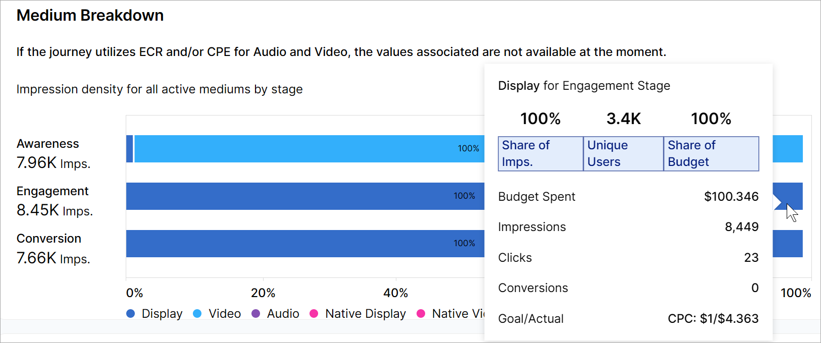Click the Share of Budget tooltip cell
Image resolution: width=821 pixels, height=343 pixels.
[711, 154]
